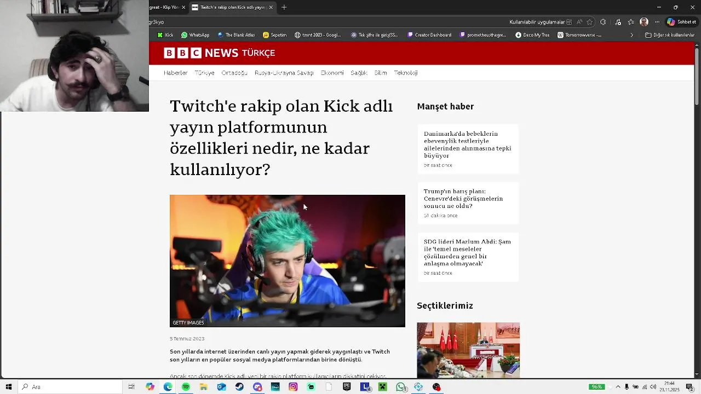Open Steam from the taskbar
This screenshot has width=701, height=394.
coord(239,387)
